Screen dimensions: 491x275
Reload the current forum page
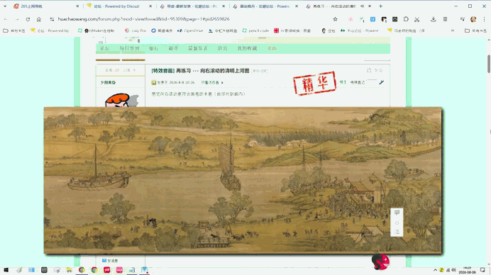pyautogui.click(x=28, y=19)
